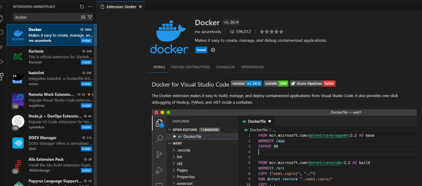
Task: Click the sugatoray publisher name
Action: point(37,105)
